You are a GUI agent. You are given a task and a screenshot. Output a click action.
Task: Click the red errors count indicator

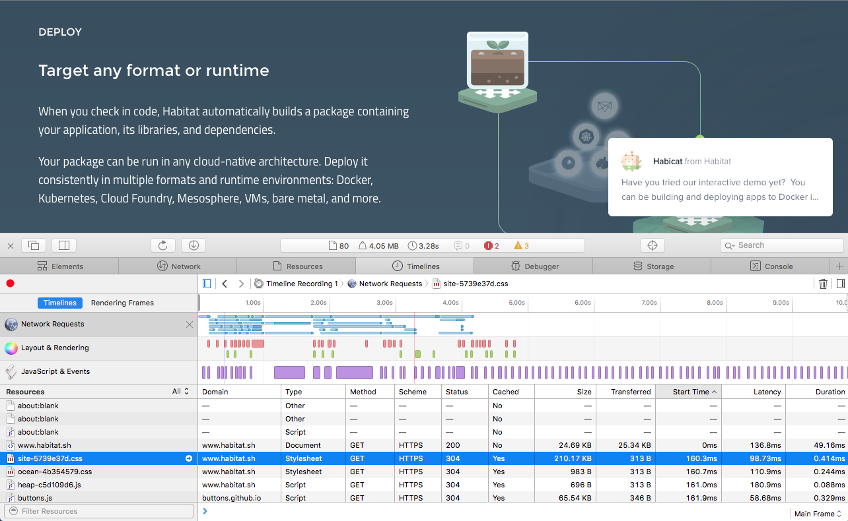(x=492, y=246)
